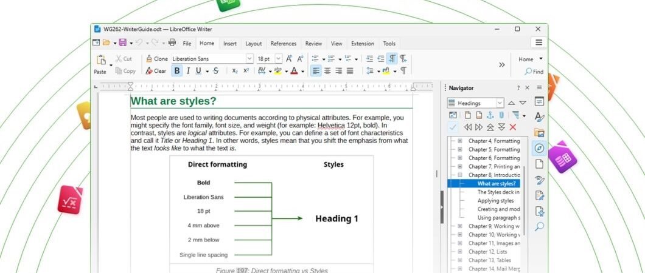Decrease font size with the smaller A icon
Image resolution: width=645 pixels, height=273 pixels.
coord(300,59)
